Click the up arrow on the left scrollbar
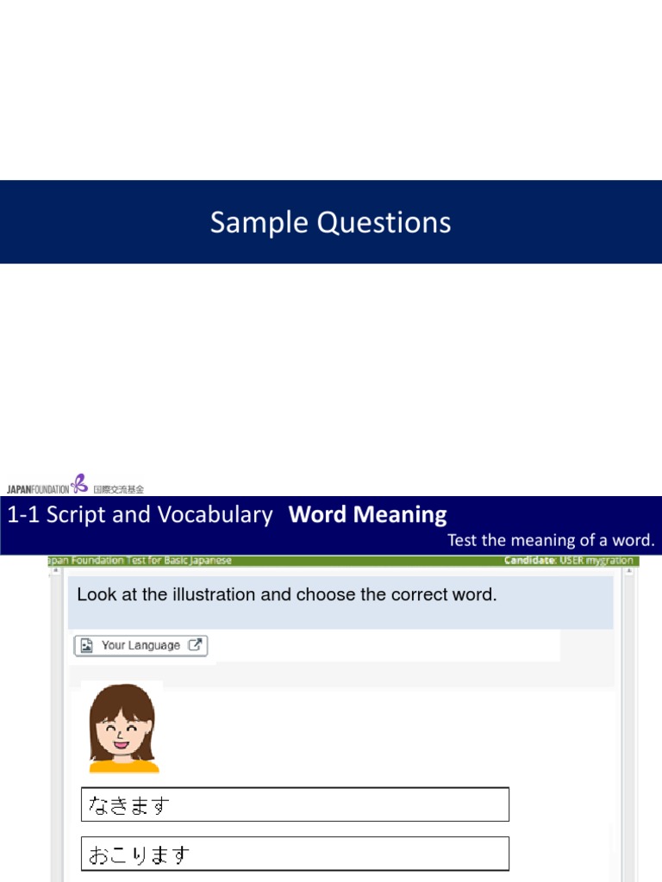 (53, 570)
